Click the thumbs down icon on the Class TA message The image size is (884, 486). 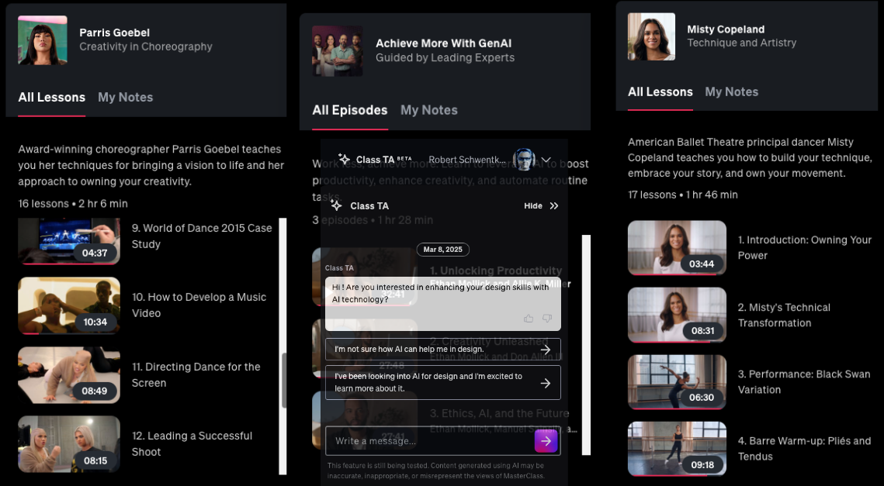(x=547, y=318)
